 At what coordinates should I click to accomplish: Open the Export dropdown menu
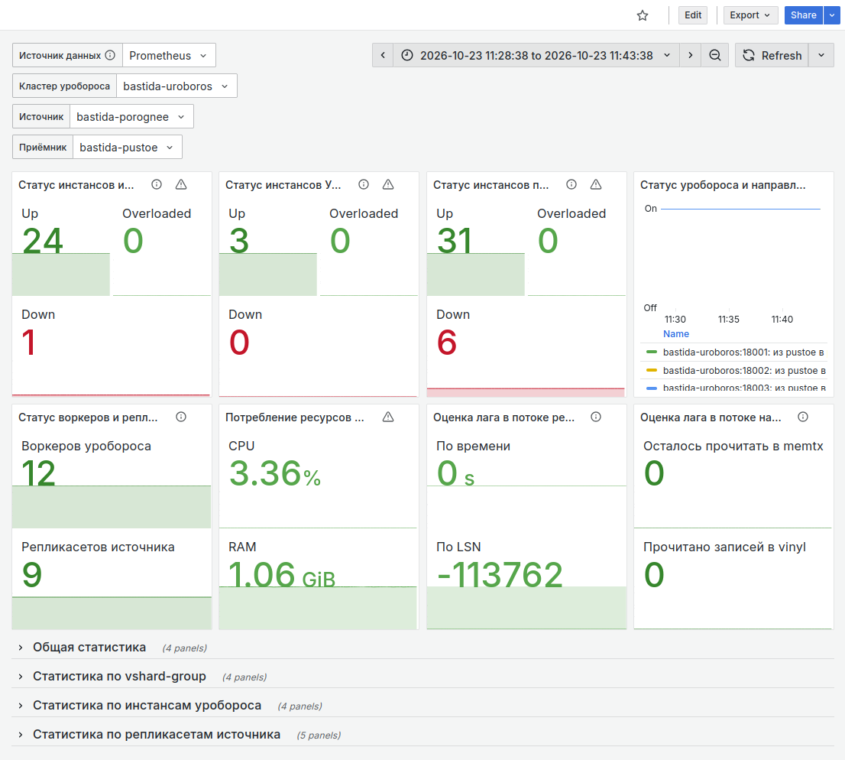click(750, 15)
